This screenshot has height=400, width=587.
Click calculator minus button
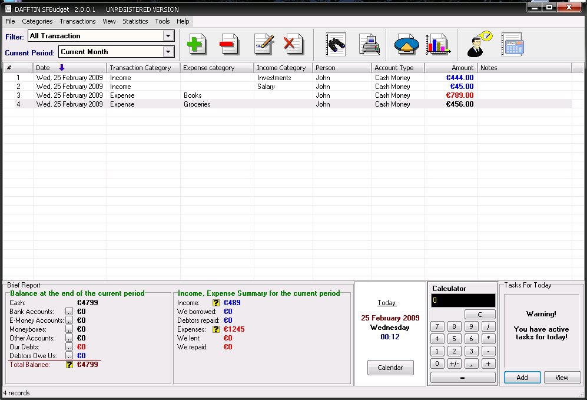point(488,351)
